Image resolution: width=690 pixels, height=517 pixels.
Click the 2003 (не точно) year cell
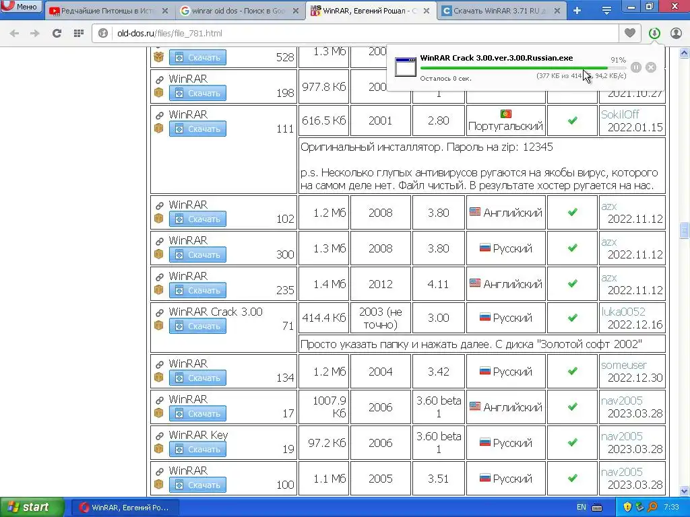pyautogui.click(x=380, y=318)
